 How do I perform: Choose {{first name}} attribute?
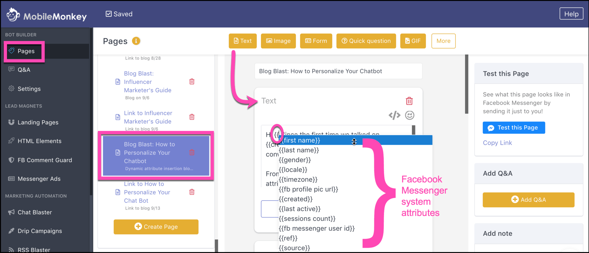click(356, 140)
